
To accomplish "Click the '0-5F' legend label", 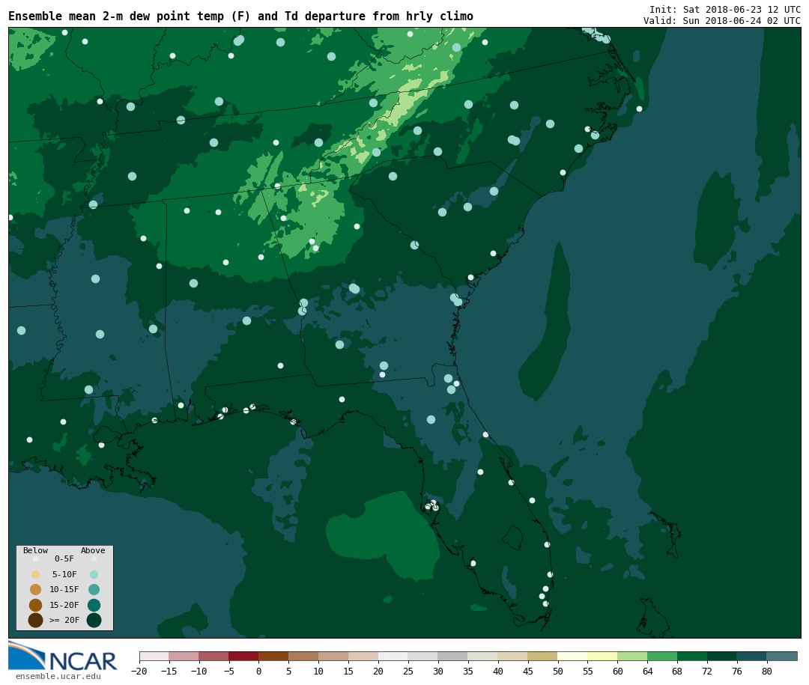I will point(64,558).
